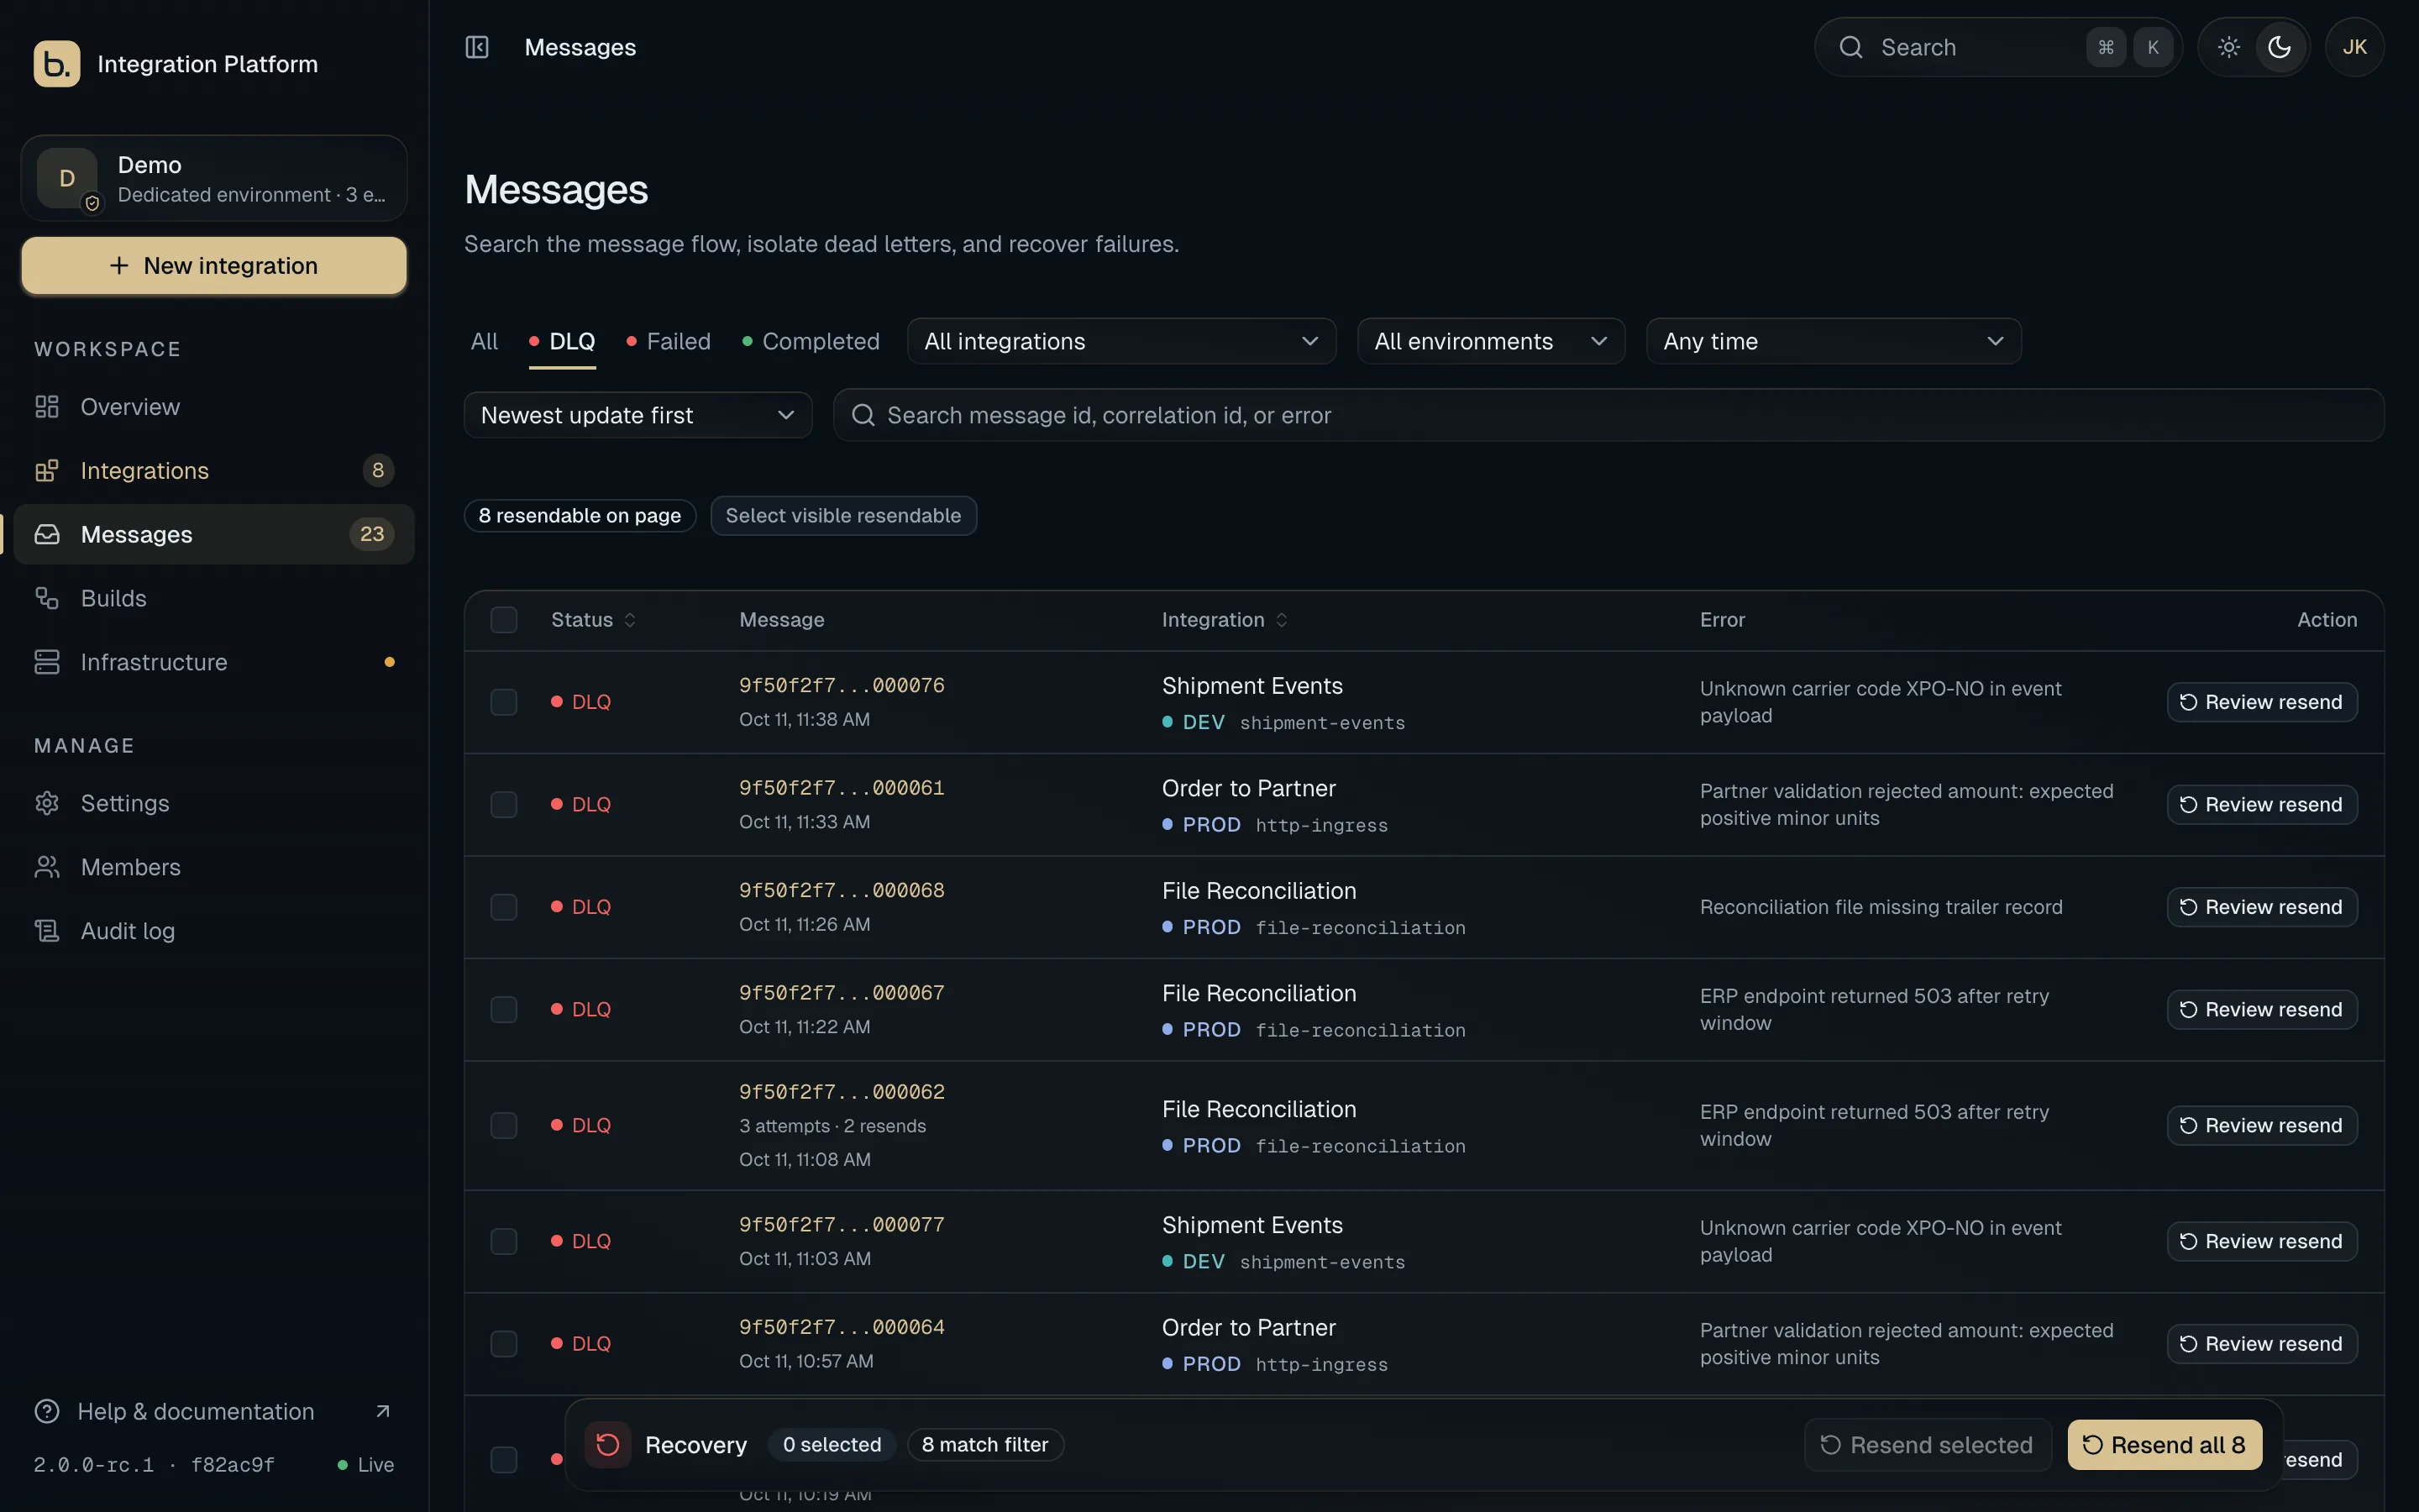The image size is (2419, 1512).
Task: Click the Demo environment avatar
Action: point(67,178)
